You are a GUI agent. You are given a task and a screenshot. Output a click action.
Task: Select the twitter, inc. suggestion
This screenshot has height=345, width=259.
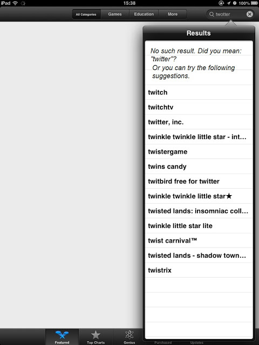click(x=199, y=122)
